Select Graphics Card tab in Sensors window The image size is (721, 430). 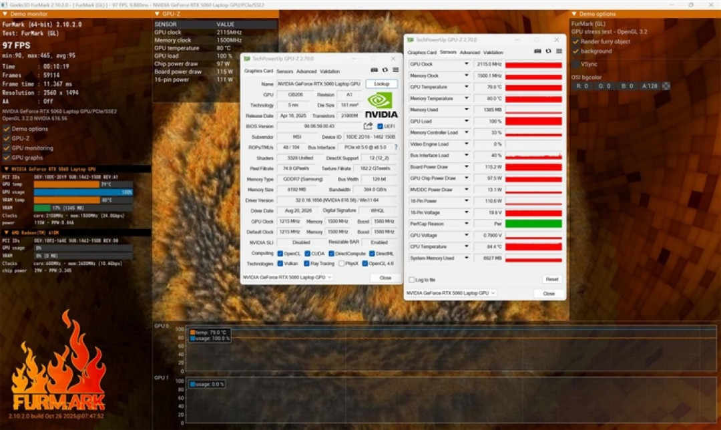(422, 53)
